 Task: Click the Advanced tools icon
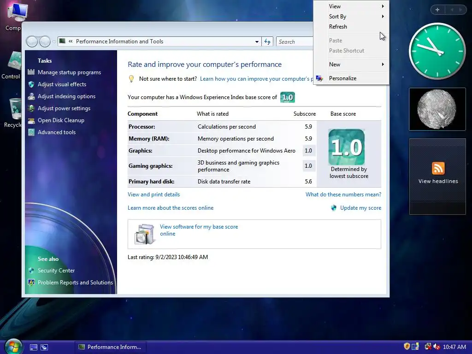(31, 132)
